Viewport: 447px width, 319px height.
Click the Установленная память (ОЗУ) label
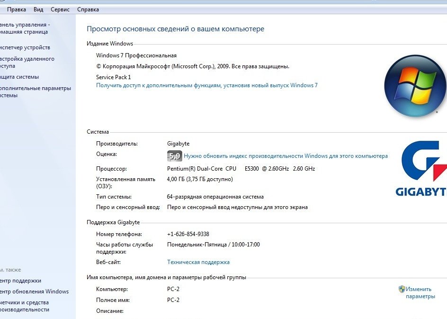pyautogui.click(x=126, y=182)
